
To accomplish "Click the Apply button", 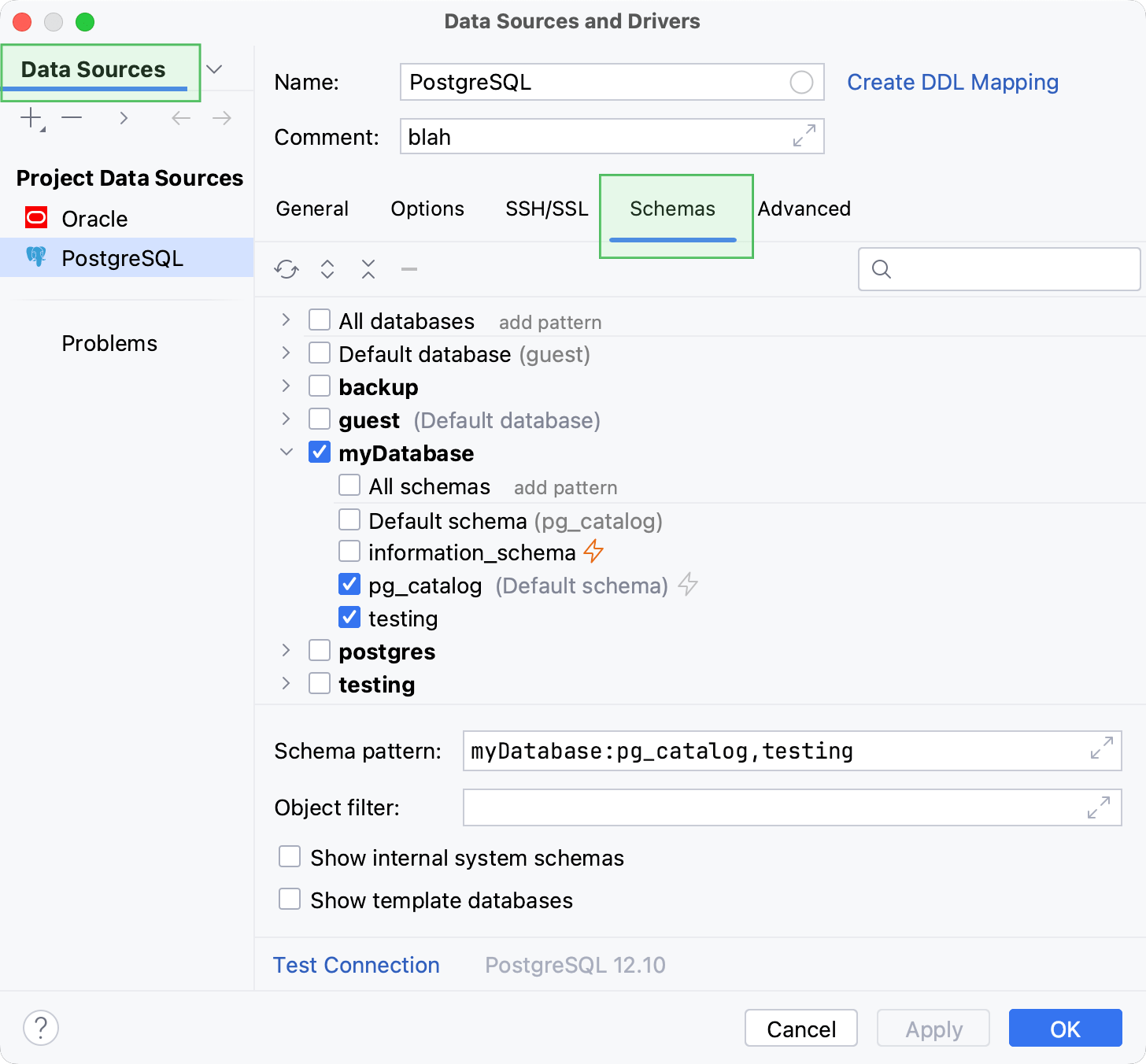I will pos(933,1029).
